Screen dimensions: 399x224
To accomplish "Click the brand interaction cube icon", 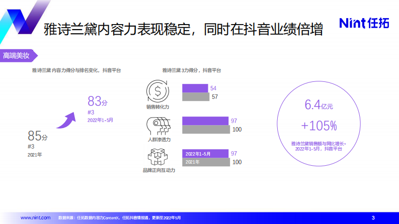I will click(x=158, y=157).
